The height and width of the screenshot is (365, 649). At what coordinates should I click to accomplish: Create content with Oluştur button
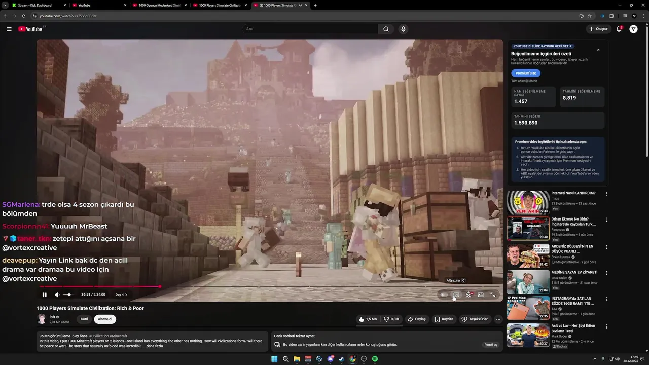click(598, 29)
